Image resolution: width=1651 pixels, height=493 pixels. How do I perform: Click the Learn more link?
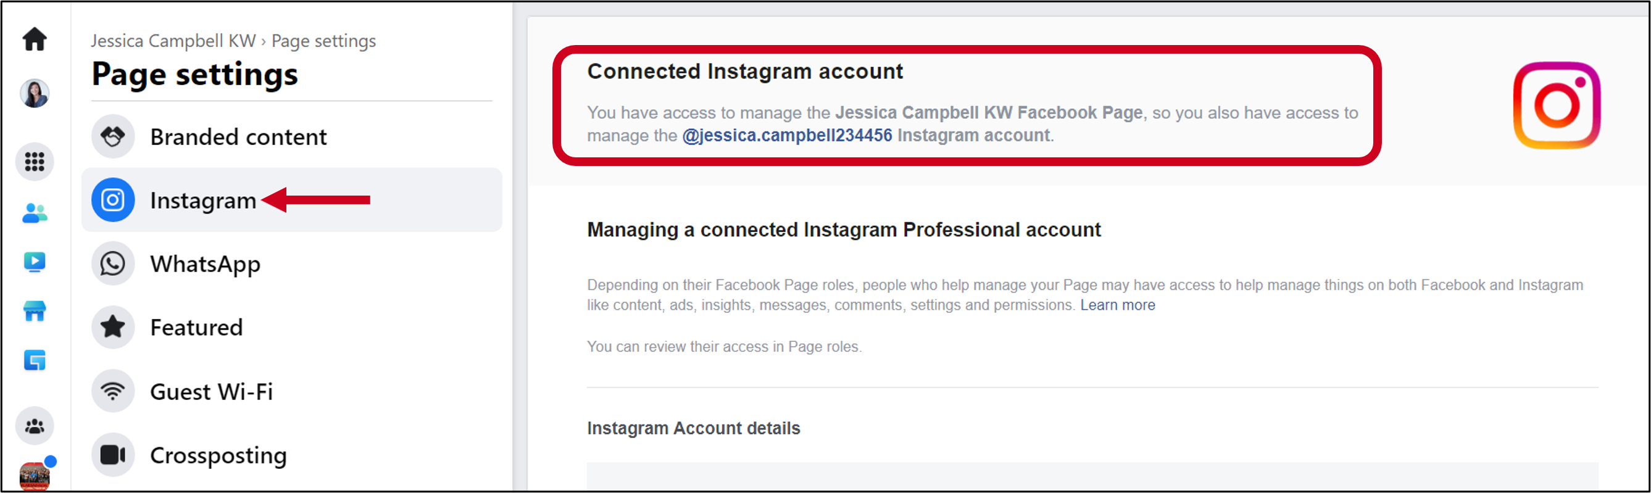[x=1117, y=305]
